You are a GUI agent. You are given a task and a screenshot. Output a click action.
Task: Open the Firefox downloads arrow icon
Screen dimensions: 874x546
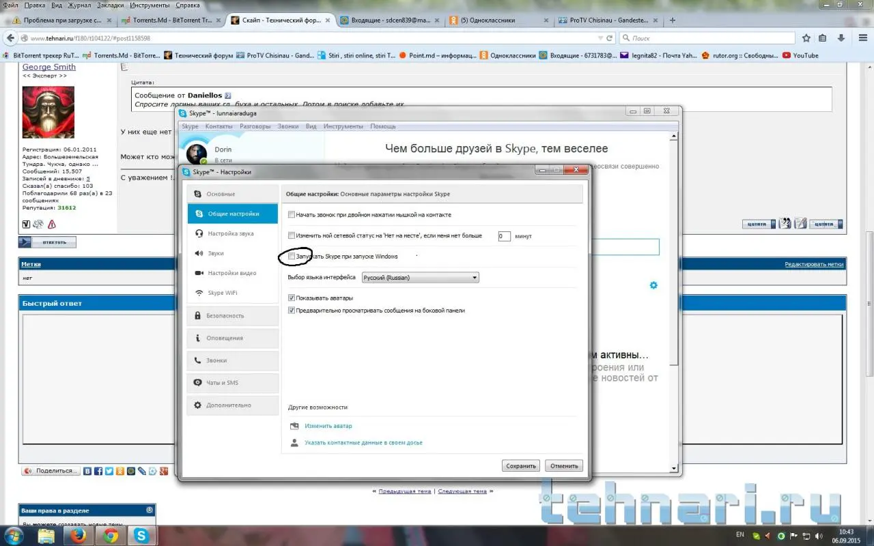tap(841, 38)
